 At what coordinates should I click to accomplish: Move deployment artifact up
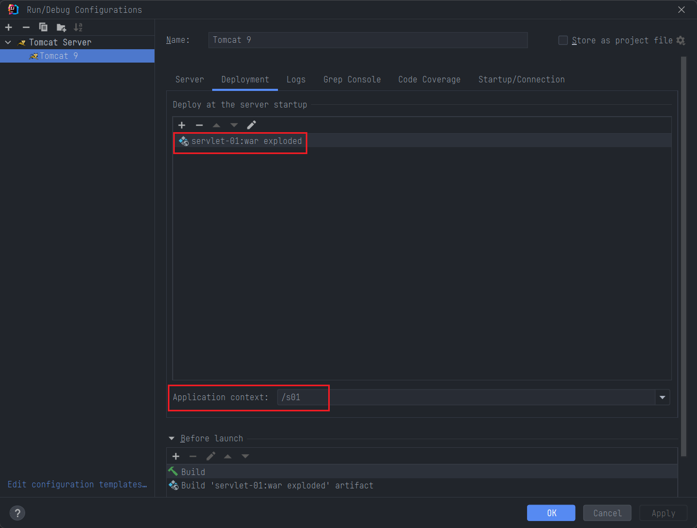[216, 125]
